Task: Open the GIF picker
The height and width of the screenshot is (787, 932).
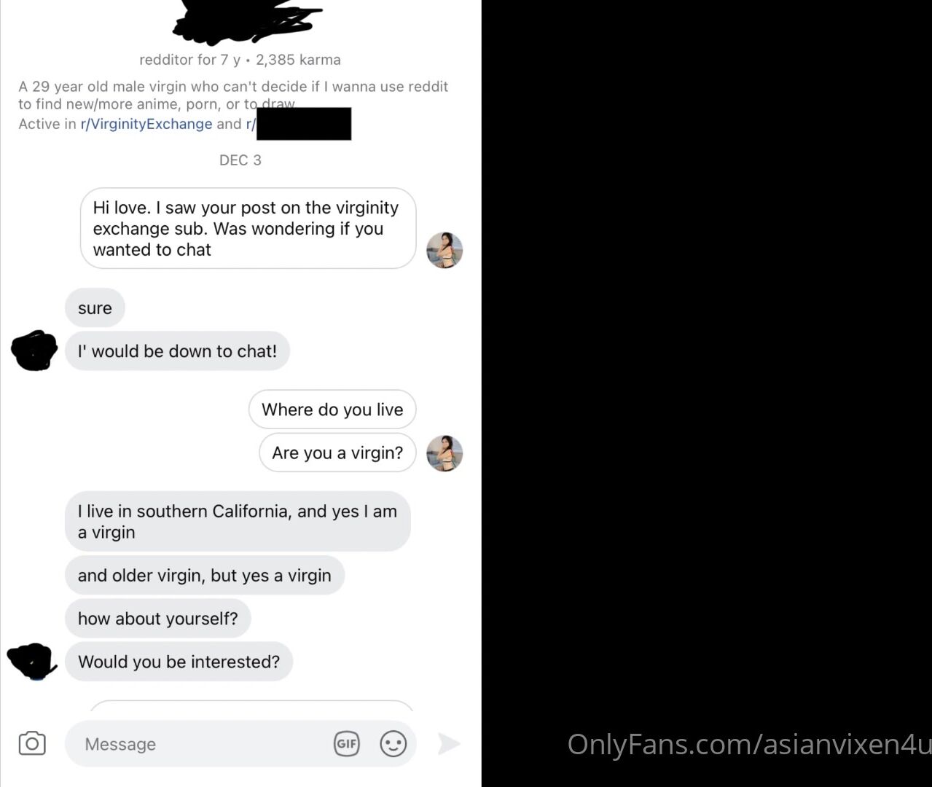Action: (x=347, y=743)
